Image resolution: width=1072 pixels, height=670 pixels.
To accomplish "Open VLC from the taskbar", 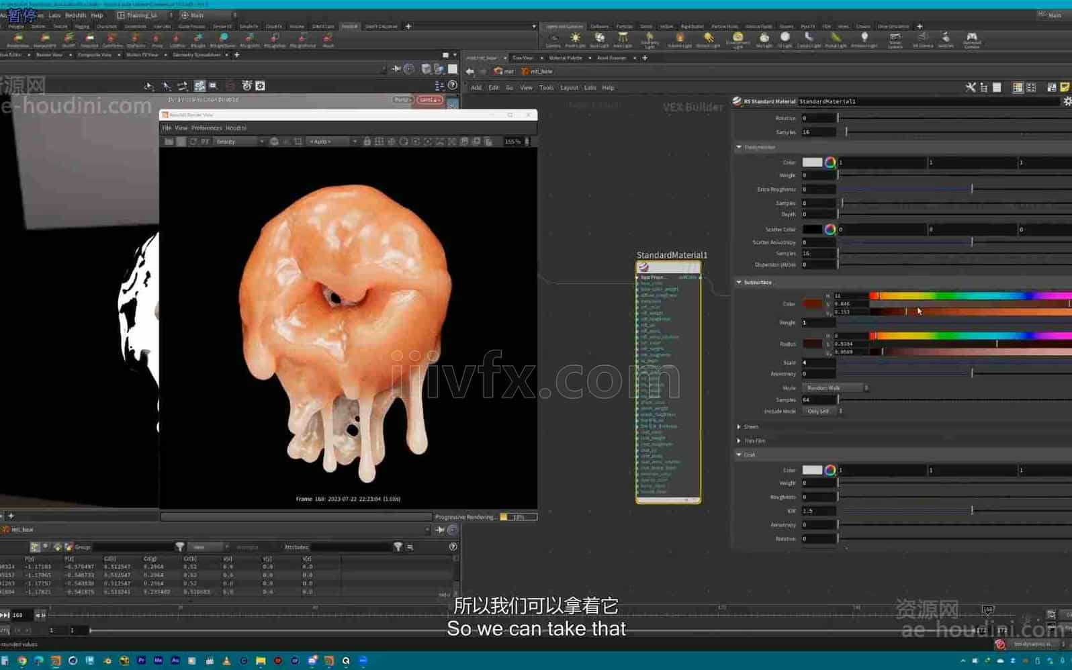I will 226,661.
